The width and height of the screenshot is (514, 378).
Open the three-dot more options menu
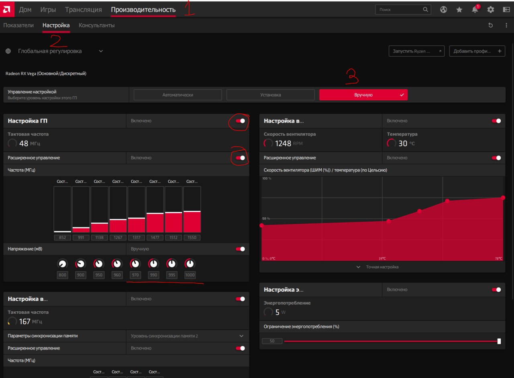point(506,25)
